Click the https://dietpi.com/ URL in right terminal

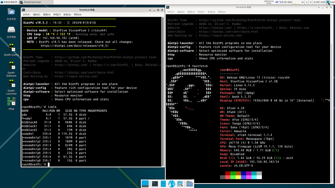(215, 28)
